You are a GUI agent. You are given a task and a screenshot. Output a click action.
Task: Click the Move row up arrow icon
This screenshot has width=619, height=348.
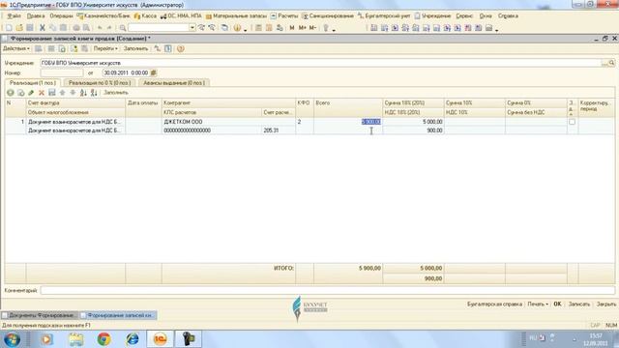click(62, 93)
